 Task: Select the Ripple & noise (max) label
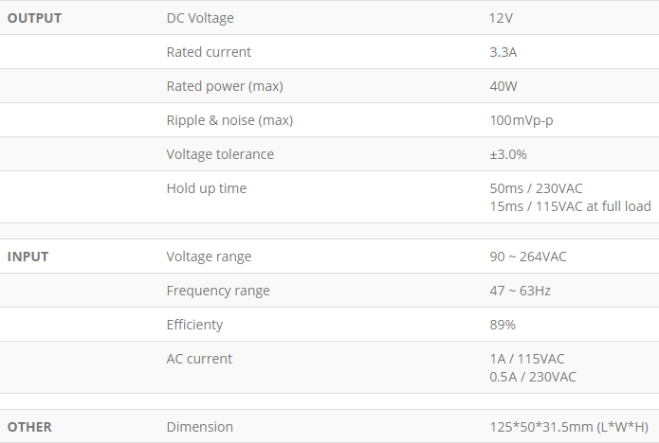(229, 120)
